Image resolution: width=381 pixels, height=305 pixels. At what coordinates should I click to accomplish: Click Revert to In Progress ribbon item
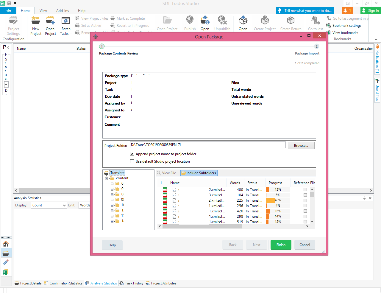point(130,26)
